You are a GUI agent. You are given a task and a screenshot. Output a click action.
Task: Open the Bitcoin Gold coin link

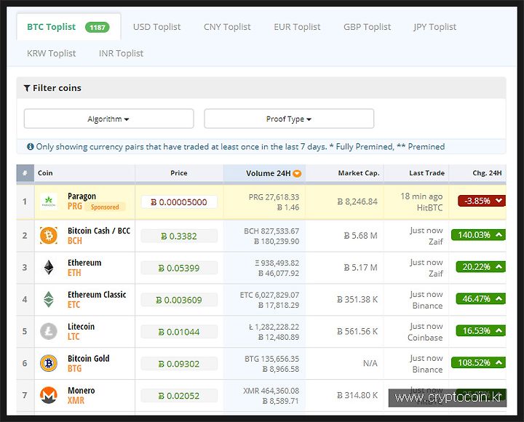click(x=88, y=359)
